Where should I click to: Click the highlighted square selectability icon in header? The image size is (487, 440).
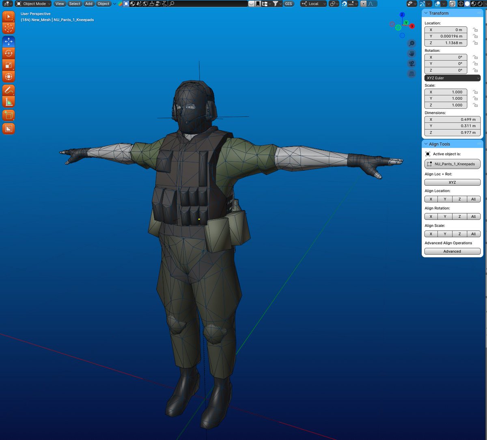click(126, 4)
